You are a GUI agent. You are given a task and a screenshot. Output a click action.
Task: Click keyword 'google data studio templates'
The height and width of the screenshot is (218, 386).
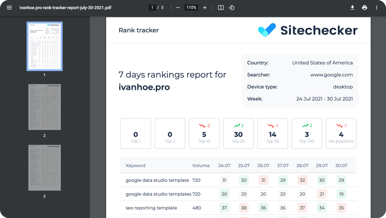[x=158, y=194]
